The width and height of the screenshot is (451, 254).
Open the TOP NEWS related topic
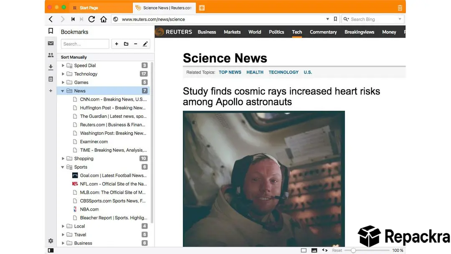tap(230, 72)
